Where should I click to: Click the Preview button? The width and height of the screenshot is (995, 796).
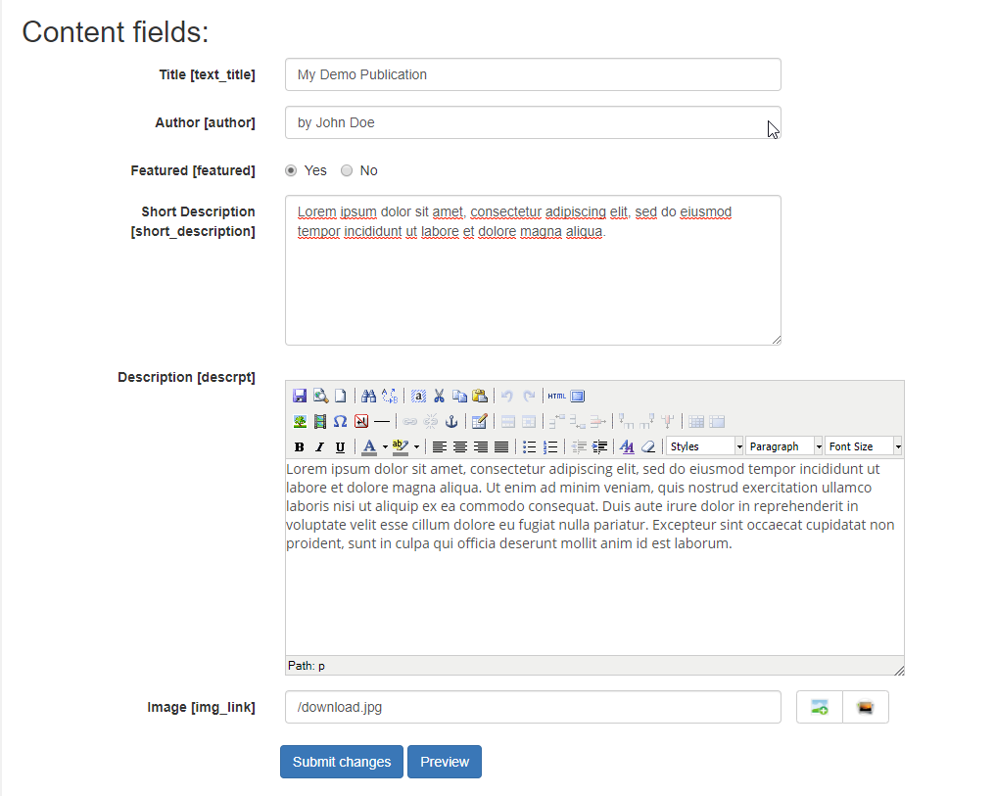[445, 762]
